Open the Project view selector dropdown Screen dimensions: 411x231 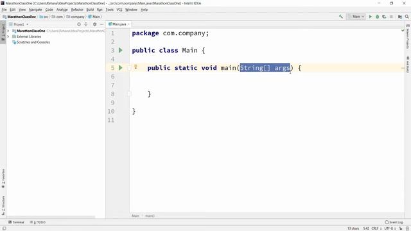(19, 24)
